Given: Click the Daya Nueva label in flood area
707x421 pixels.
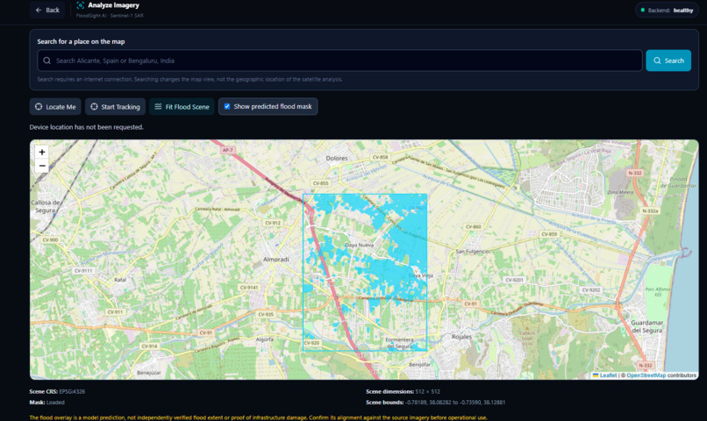Looking at the screenshot, I should 360,246.
